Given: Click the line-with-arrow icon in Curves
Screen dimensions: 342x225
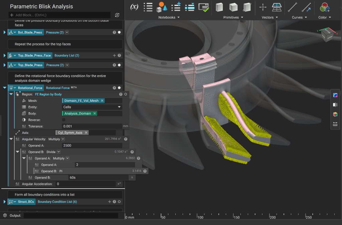Looking at the screenshot, I should 306,7.
